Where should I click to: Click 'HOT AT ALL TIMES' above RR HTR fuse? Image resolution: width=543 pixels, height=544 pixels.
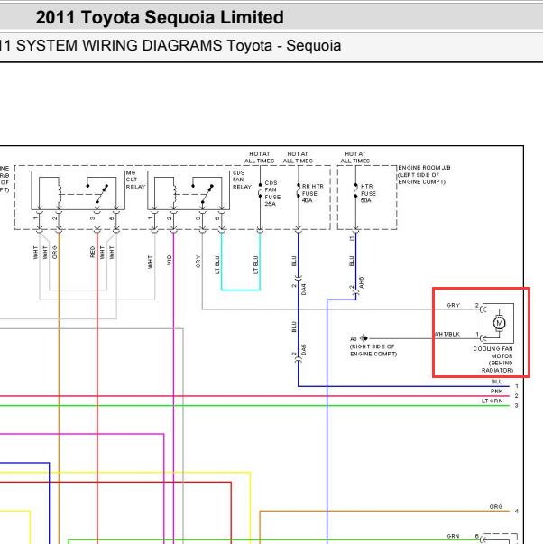pos(298,157)
